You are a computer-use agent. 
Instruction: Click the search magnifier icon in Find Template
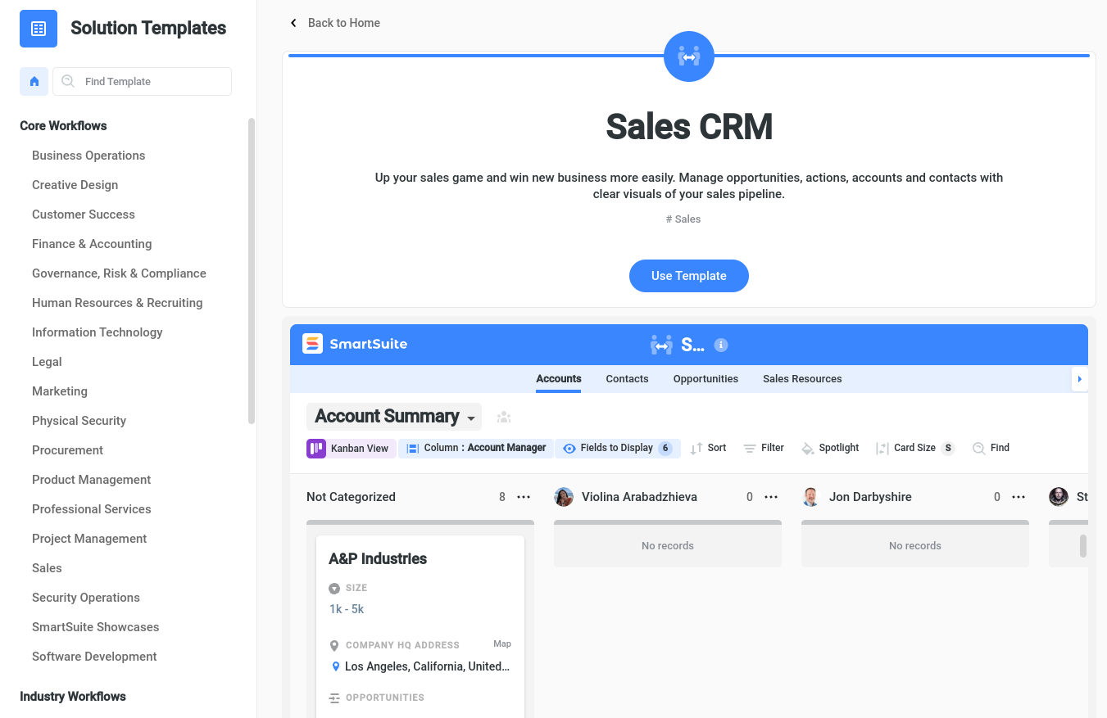68,82
